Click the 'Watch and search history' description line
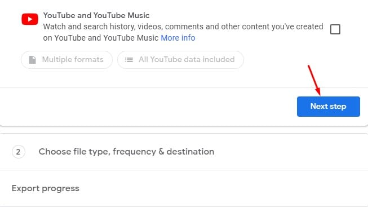Image resolution: width=368 pixels, height=207 pixels. pos(183,27)
